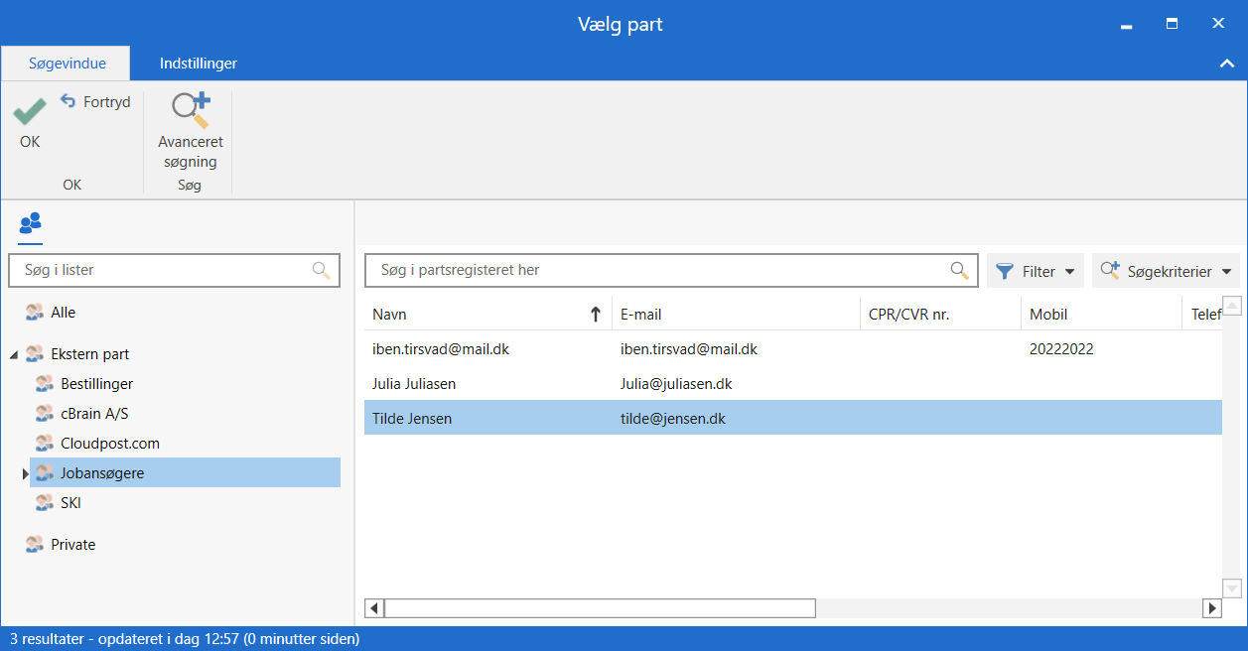The width and height of the screenshot is (1248, 651).
Task: Click magnifier icon in partsregisteret search field
Action: [959, 270]
